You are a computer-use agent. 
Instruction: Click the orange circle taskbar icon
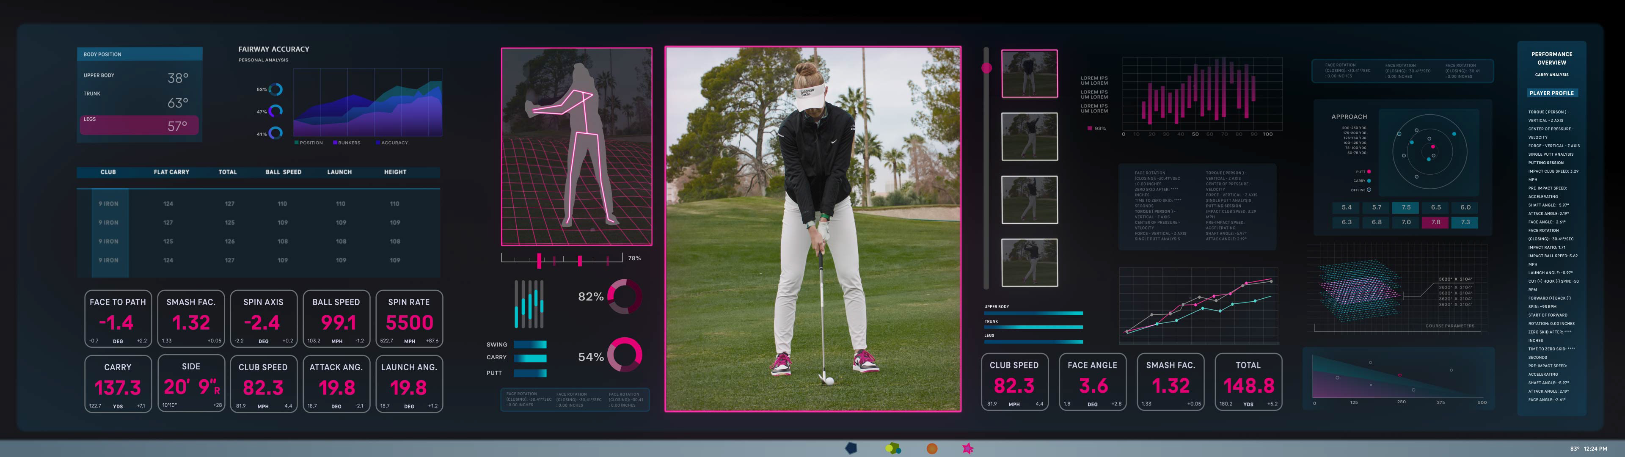tap(932, 448)
